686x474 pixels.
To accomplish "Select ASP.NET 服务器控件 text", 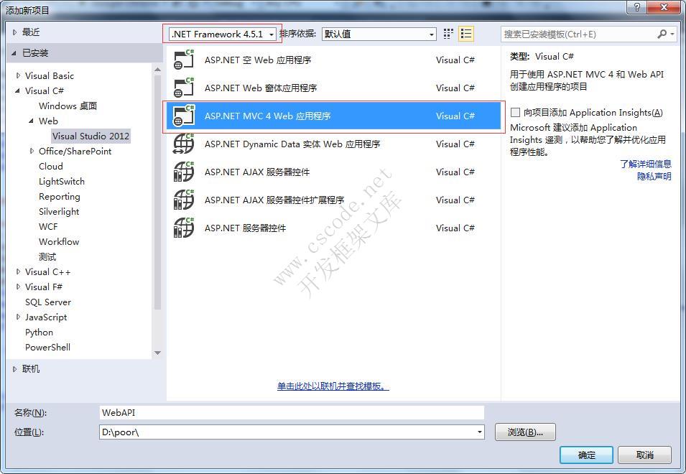I will (245, 228).
